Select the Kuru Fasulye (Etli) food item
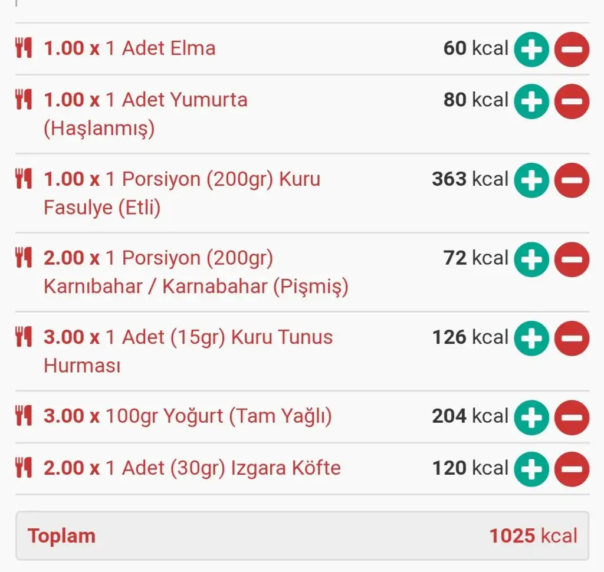Viewport: 604px width, 572px height. point(182,193)
